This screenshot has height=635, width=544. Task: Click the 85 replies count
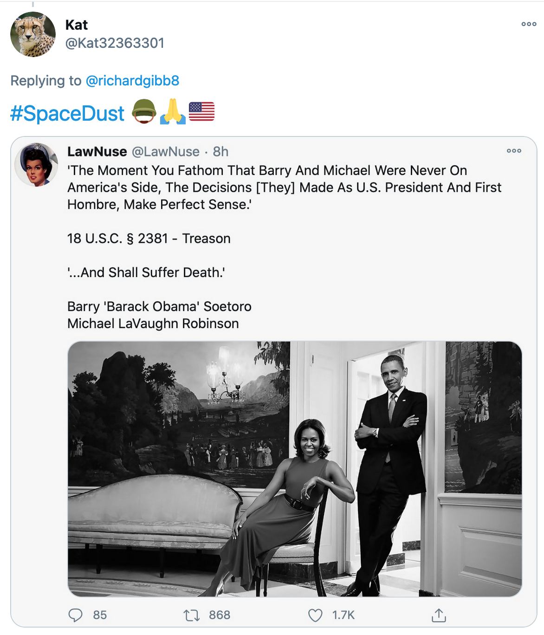click(x=100, y=615)
